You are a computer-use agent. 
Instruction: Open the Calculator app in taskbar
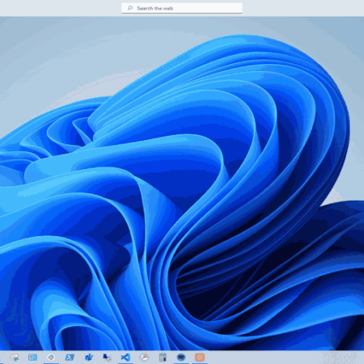click(x=163, y=358)
